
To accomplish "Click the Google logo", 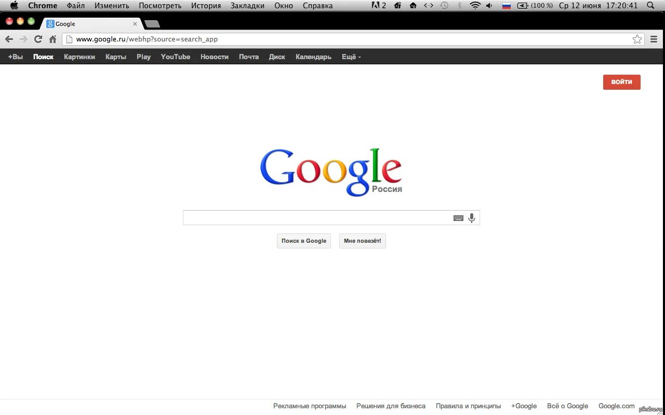I will (x=331, y=172).
